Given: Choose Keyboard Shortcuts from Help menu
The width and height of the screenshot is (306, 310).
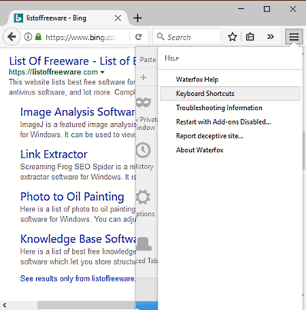Looking at the screenshot, I should (230, 93).
